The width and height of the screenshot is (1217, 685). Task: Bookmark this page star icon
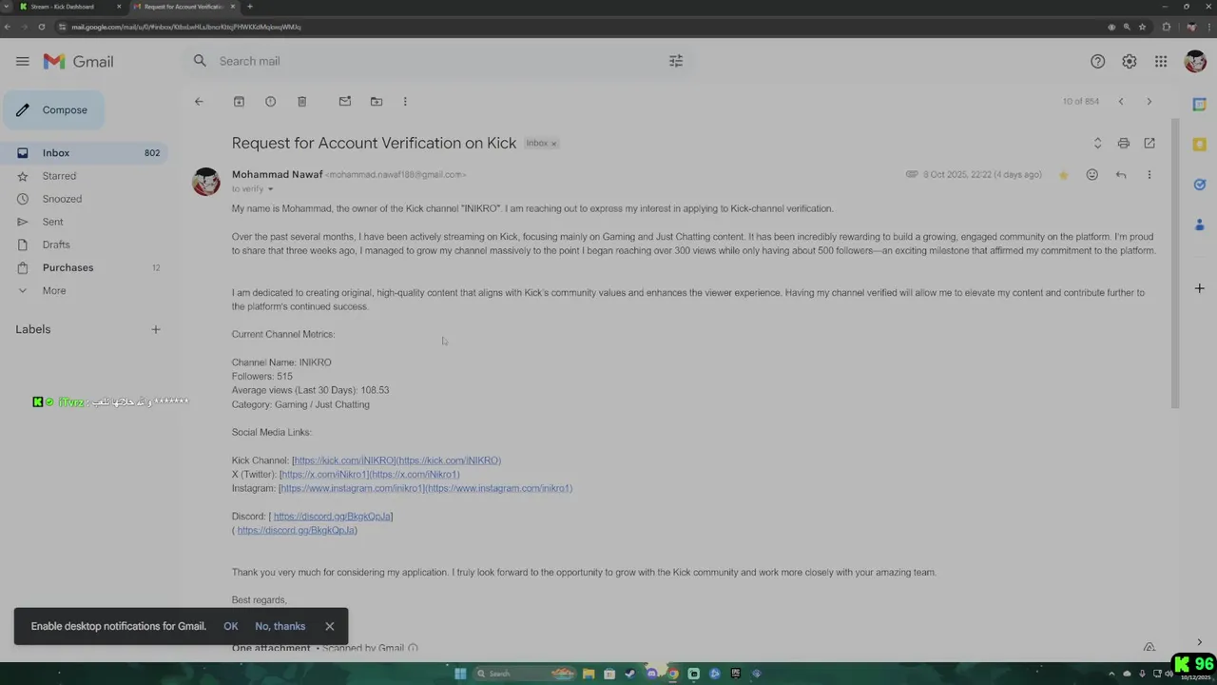point(1143,27)
